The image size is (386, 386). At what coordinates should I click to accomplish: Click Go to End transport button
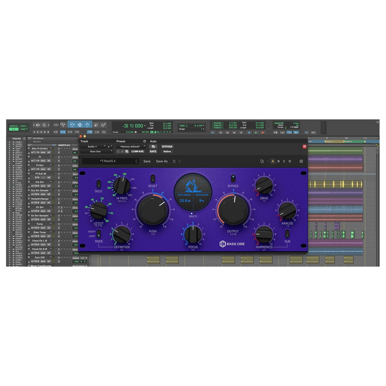coord(241,132)
